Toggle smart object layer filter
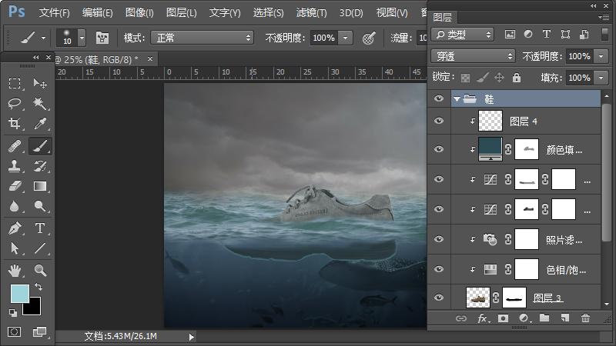 pos(584,35)
